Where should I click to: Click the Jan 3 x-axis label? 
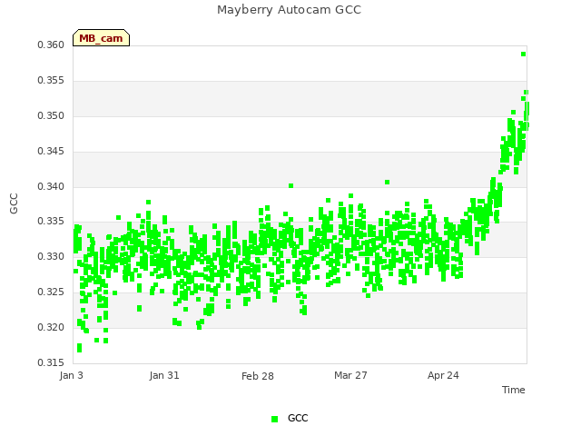(71, 375)
